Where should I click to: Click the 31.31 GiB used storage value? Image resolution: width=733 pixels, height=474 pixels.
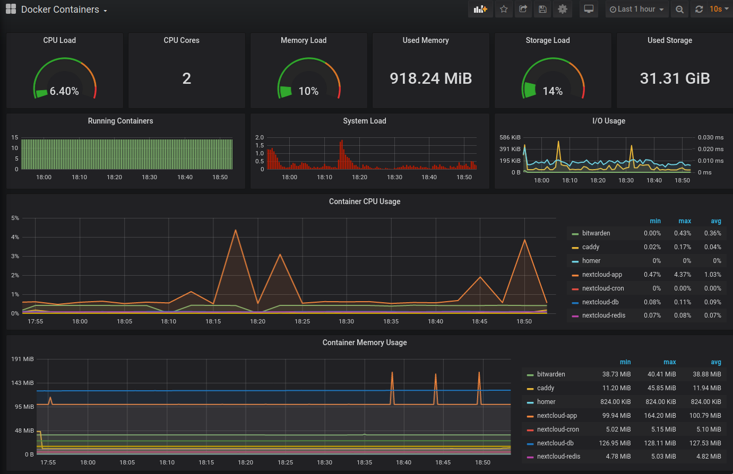[675, 78]
